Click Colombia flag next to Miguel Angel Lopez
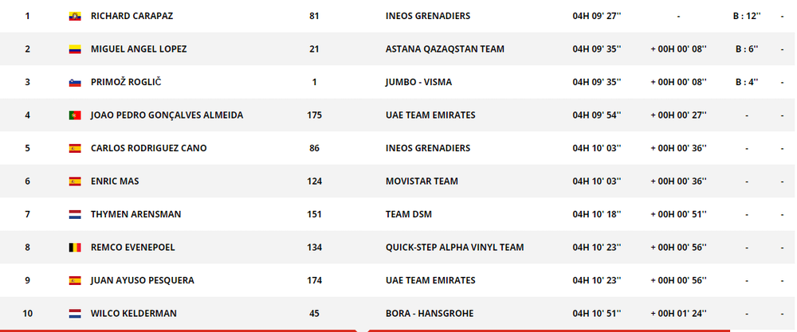The width and height of the screenshot is (797, 332). [75, 49]
